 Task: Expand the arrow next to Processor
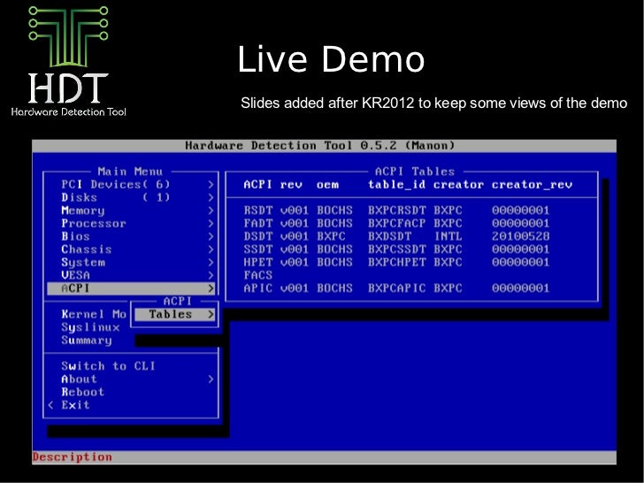click(211, 224)
